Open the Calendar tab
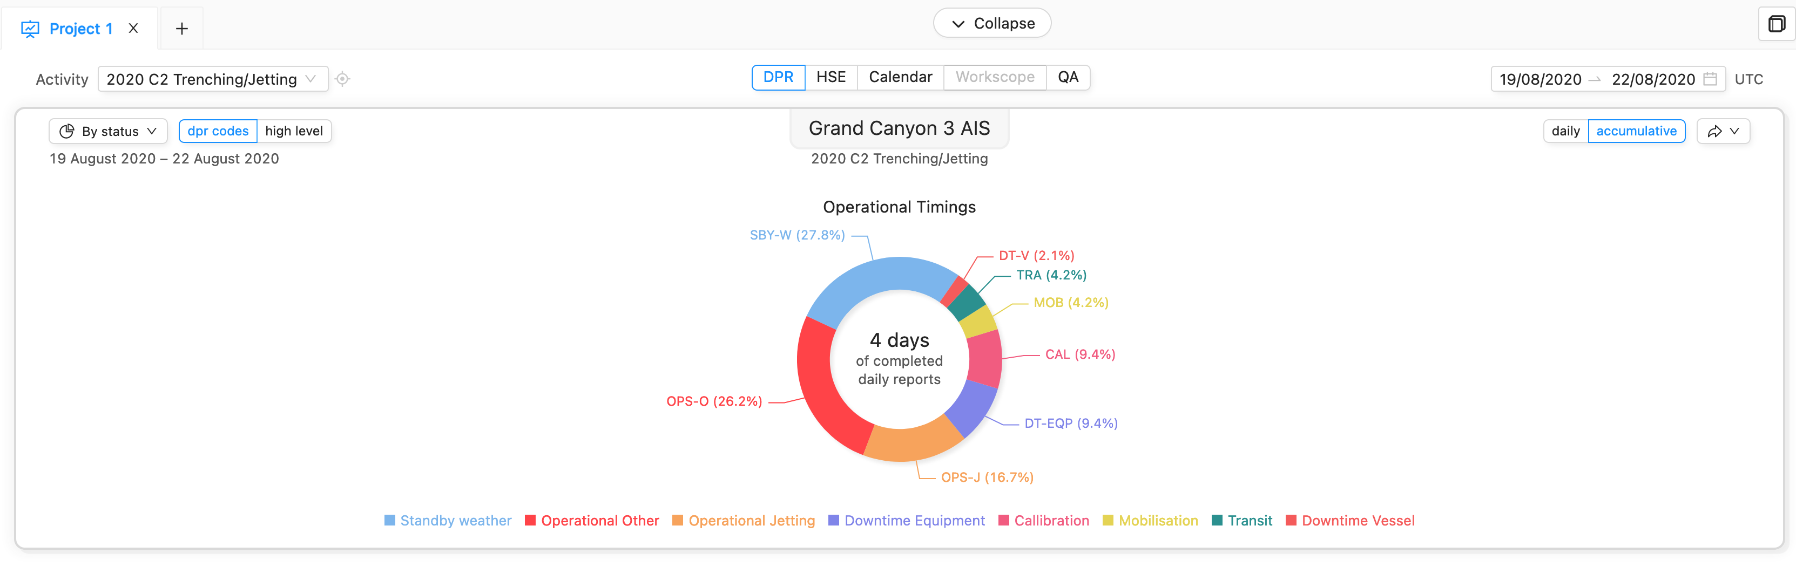Viewport: 1796px width, 587px height. click(x=900, y=77)
